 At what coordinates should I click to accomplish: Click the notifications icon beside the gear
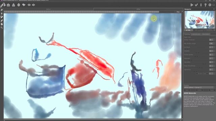214,5
